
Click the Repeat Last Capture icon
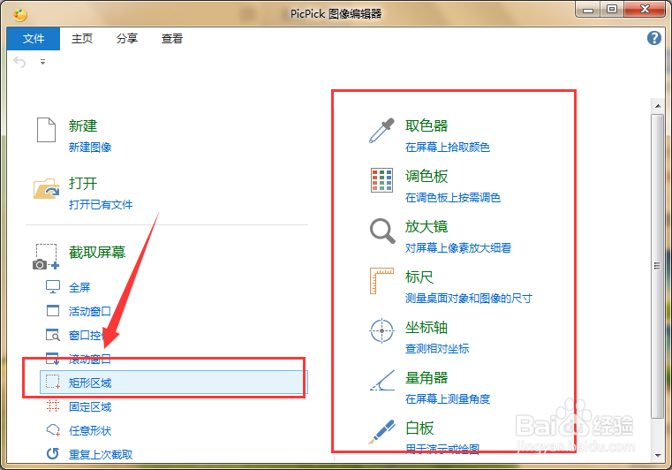click(53, 453)
